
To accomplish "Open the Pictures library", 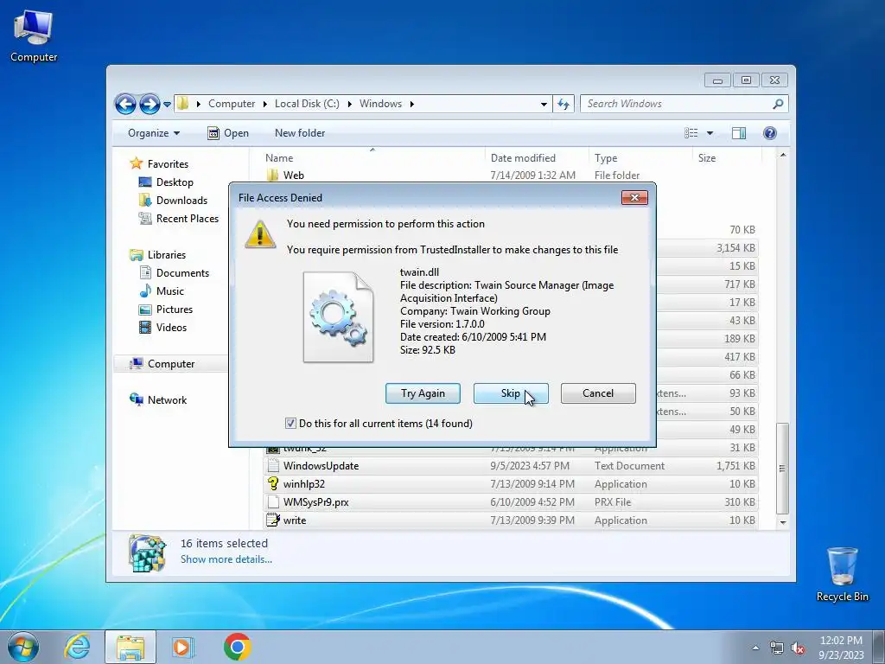I will pos(175,310).
